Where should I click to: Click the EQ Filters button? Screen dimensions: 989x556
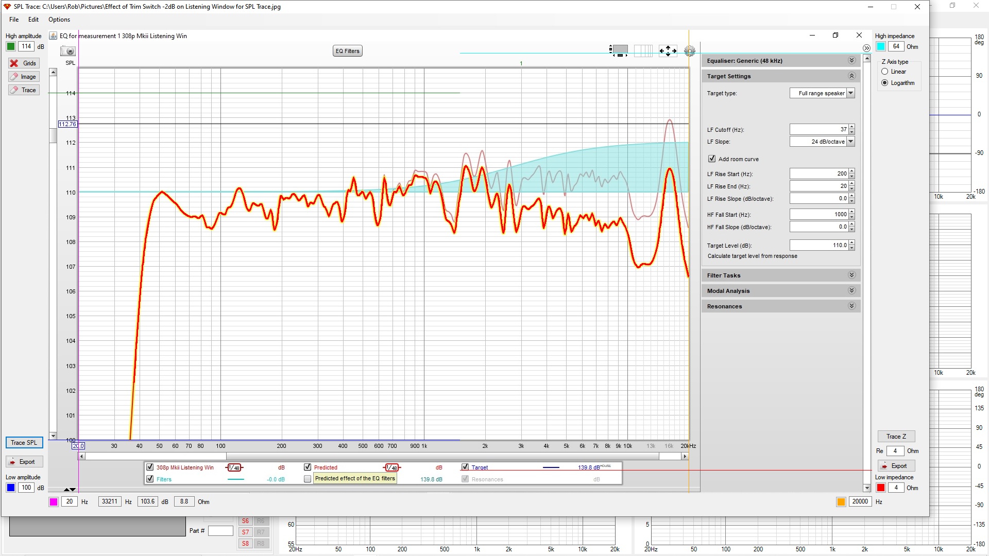(x=348, y=51)
